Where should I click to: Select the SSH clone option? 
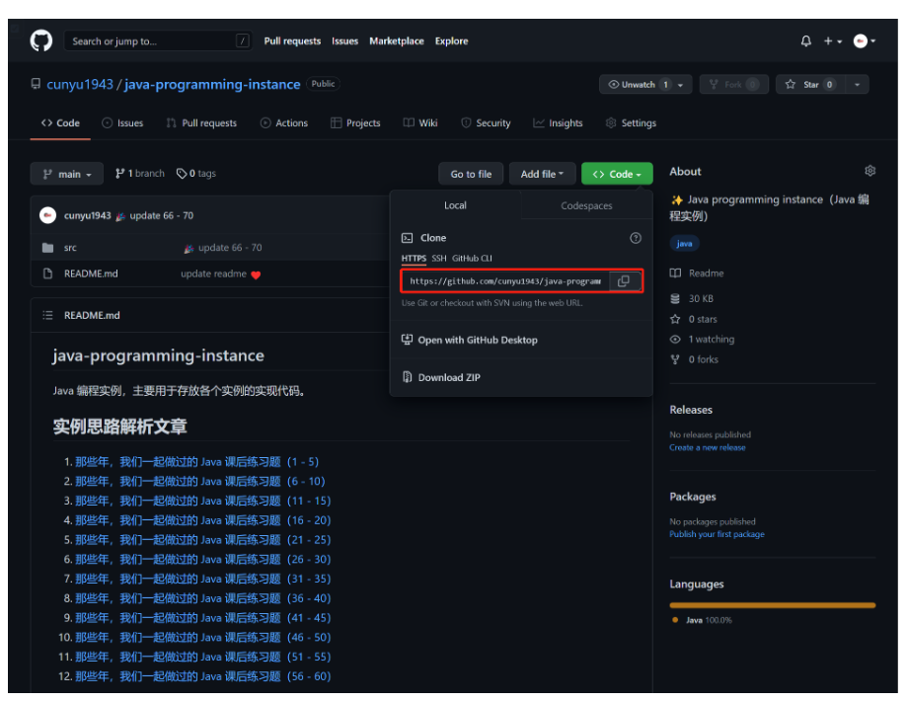(439, 258)
